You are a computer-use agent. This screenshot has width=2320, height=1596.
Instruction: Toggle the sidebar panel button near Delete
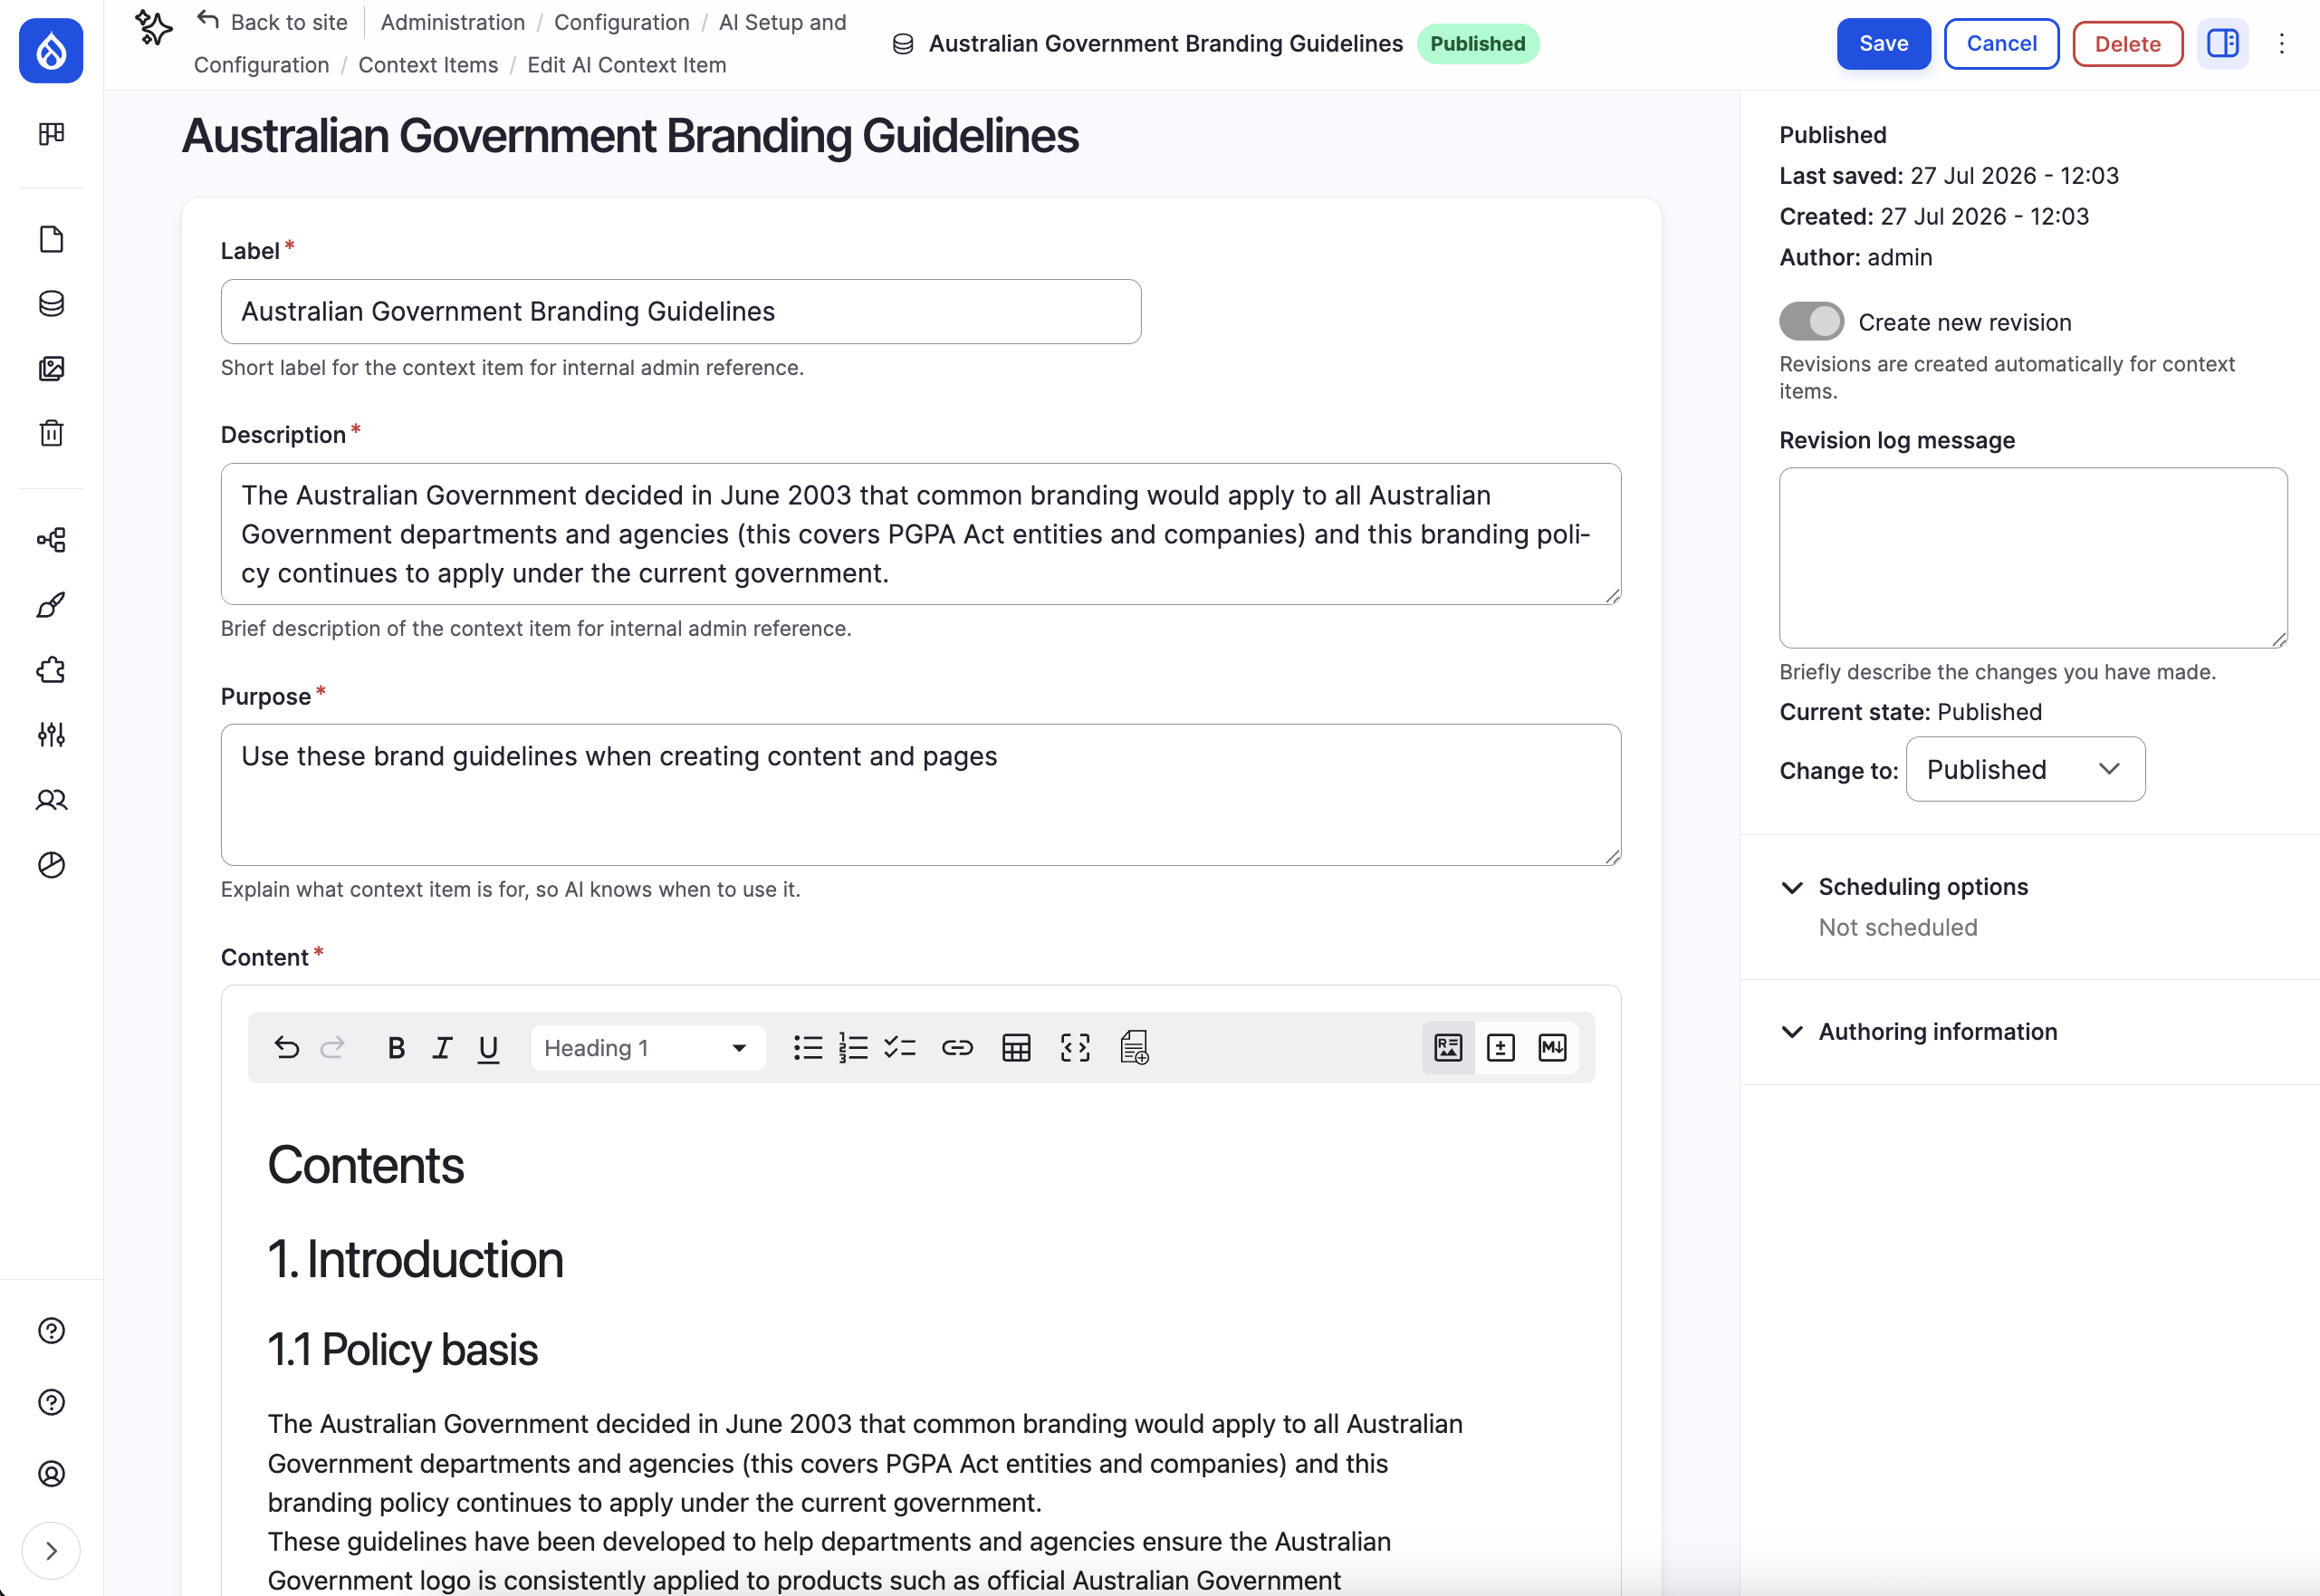[2221, 43]
